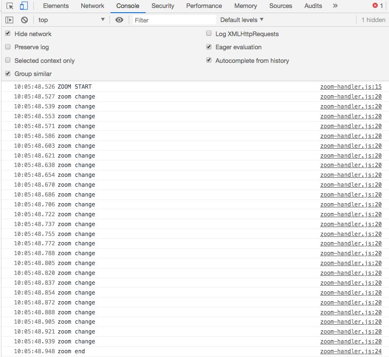Open the top context dropdown

coord(71,20)
